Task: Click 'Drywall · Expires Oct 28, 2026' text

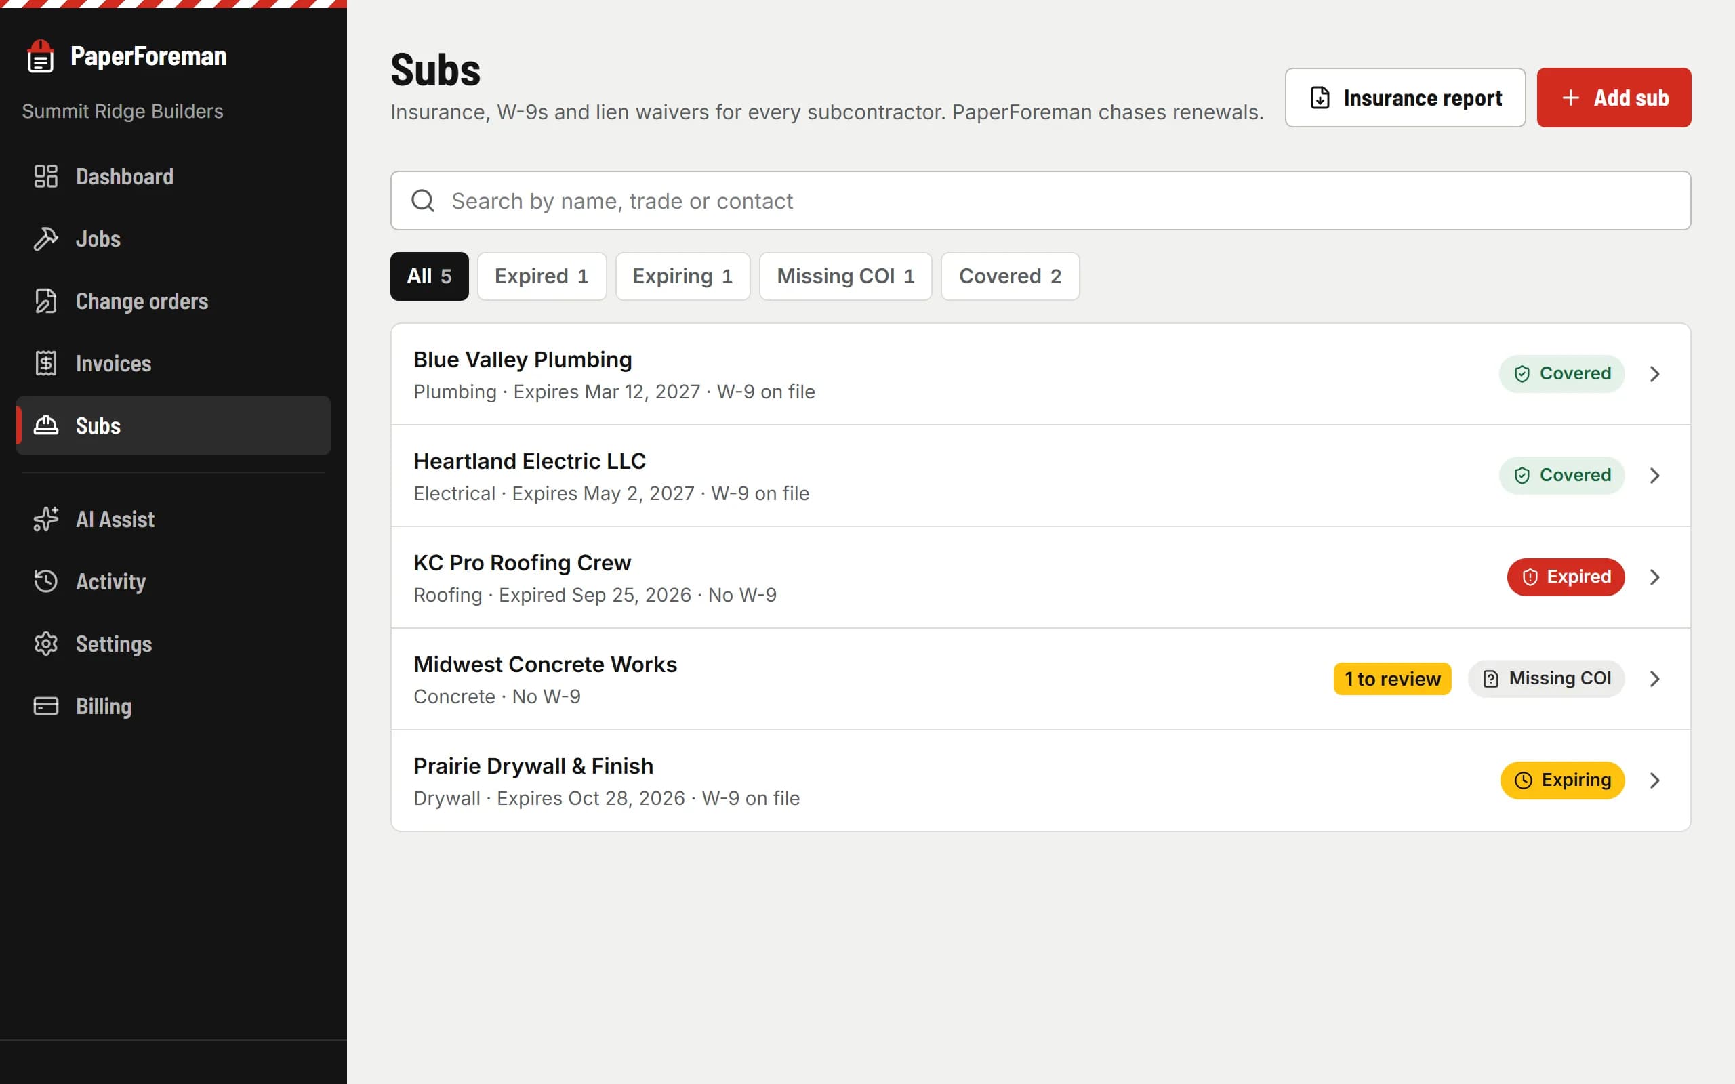Action: coord(549,799)
